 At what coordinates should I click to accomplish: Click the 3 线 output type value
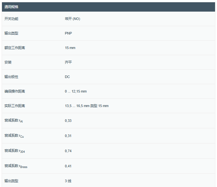[x=68, y=181]
